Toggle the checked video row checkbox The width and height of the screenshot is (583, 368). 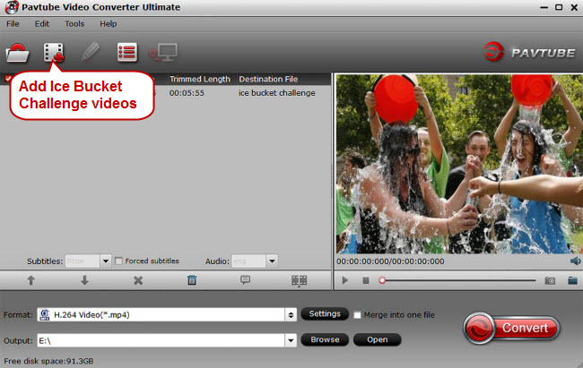point(8,79)
